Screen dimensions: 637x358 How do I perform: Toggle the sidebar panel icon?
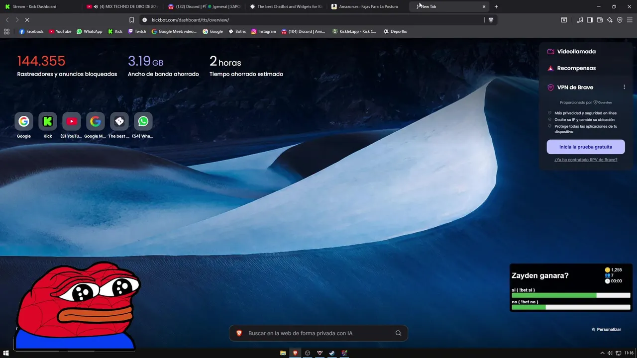[x=590, y=20]
